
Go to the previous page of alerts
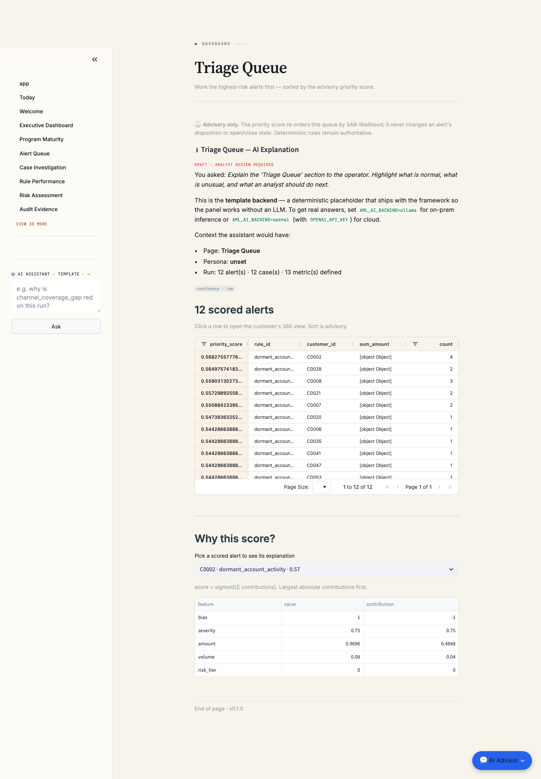tap(398, 487)
